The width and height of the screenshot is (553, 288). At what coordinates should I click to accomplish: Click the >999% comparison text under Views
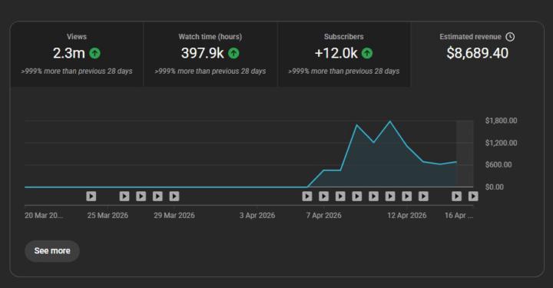coord(77,71)
